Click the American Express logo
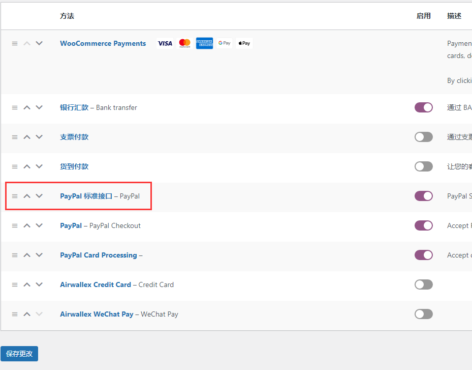Viewport: 472px width, 370px height. [x=204, y=43]
